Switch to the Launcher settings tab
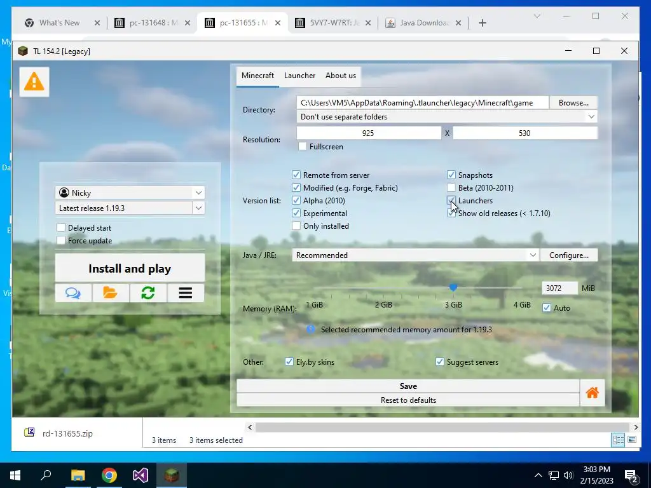 point(300,76)
